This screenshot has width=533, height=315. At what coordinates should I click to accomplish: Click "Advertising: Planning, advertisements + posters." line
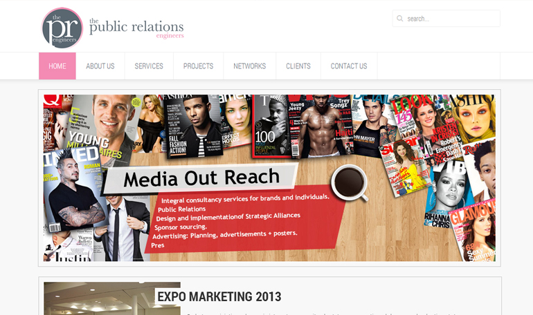click(x=225, y=234)
